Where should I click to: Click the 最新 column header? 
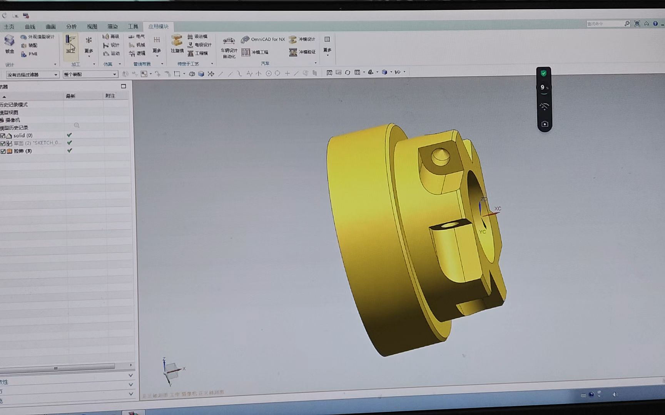coord(70,96)
